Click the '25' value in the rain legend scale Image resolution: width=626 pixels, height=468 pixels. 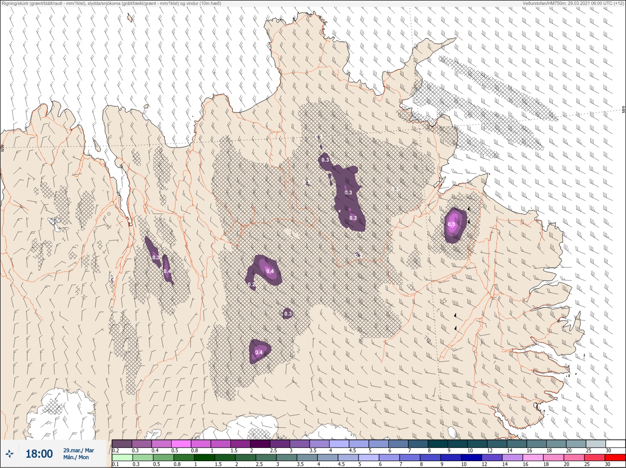pos(587,465)
